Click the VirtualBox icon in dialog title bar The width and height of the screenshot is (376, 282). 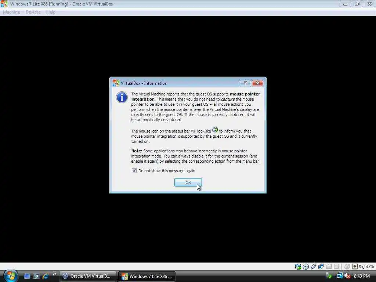point(116,83)
